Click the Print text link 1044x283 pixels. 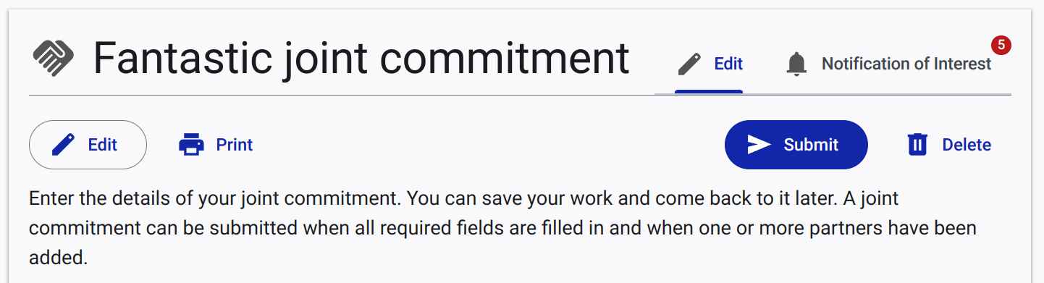[235, 145]
